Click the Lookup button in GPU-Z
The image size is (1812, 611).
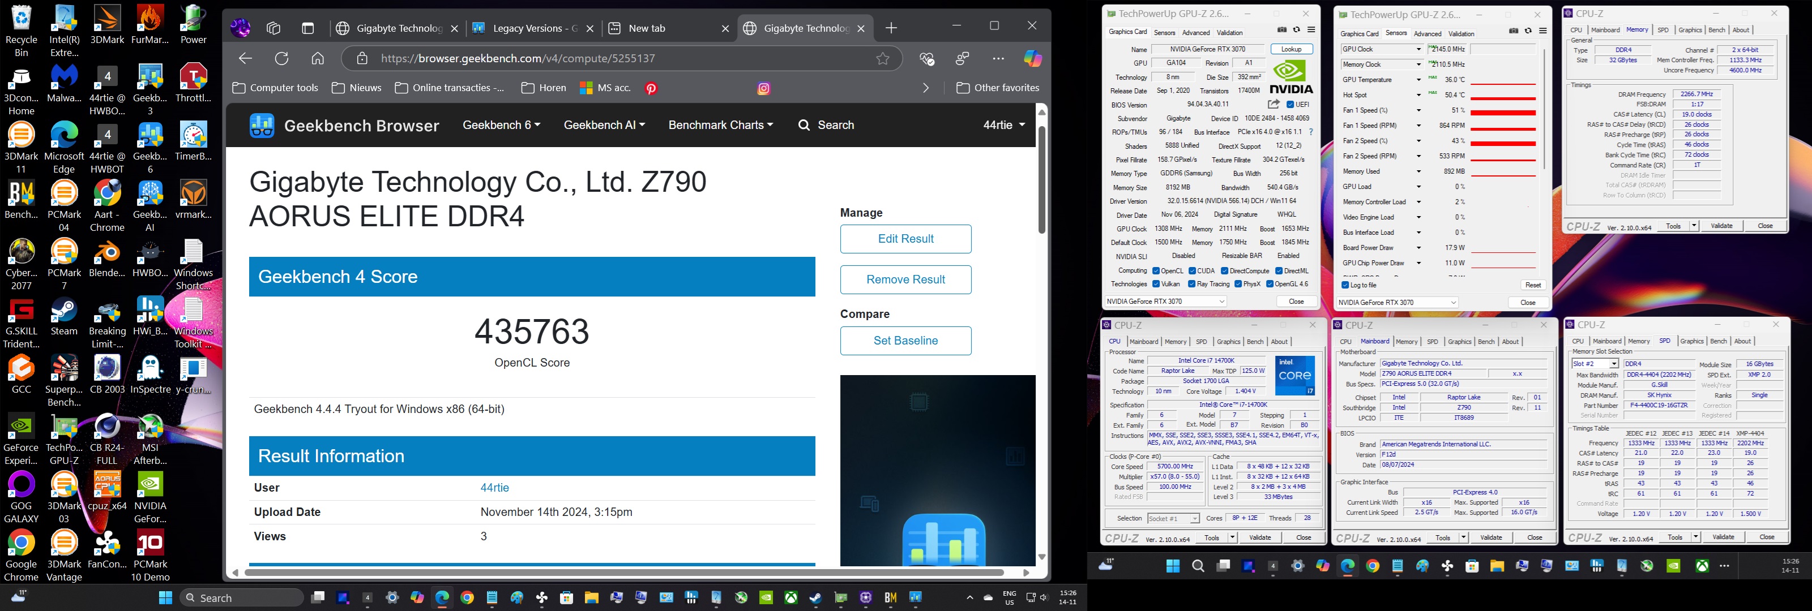[x=1292, y=49]
